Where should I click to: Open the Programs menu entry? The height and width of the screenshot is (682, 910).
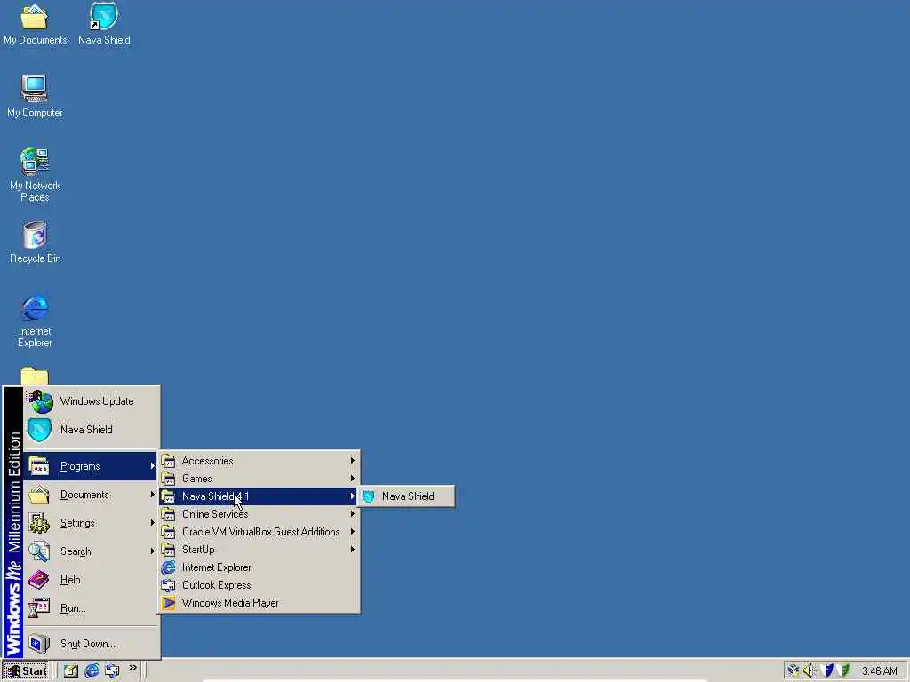point(92,466)
